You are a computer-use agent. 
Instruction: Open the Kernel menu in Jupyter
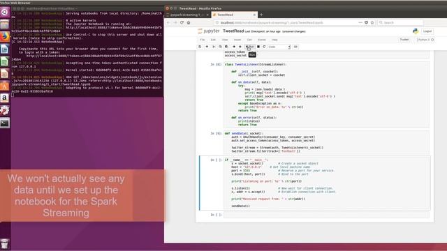[262, 40]
